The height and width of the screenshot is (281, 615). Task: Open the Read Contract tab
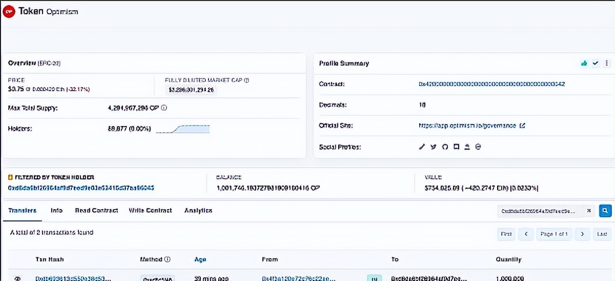coord(96,210)
